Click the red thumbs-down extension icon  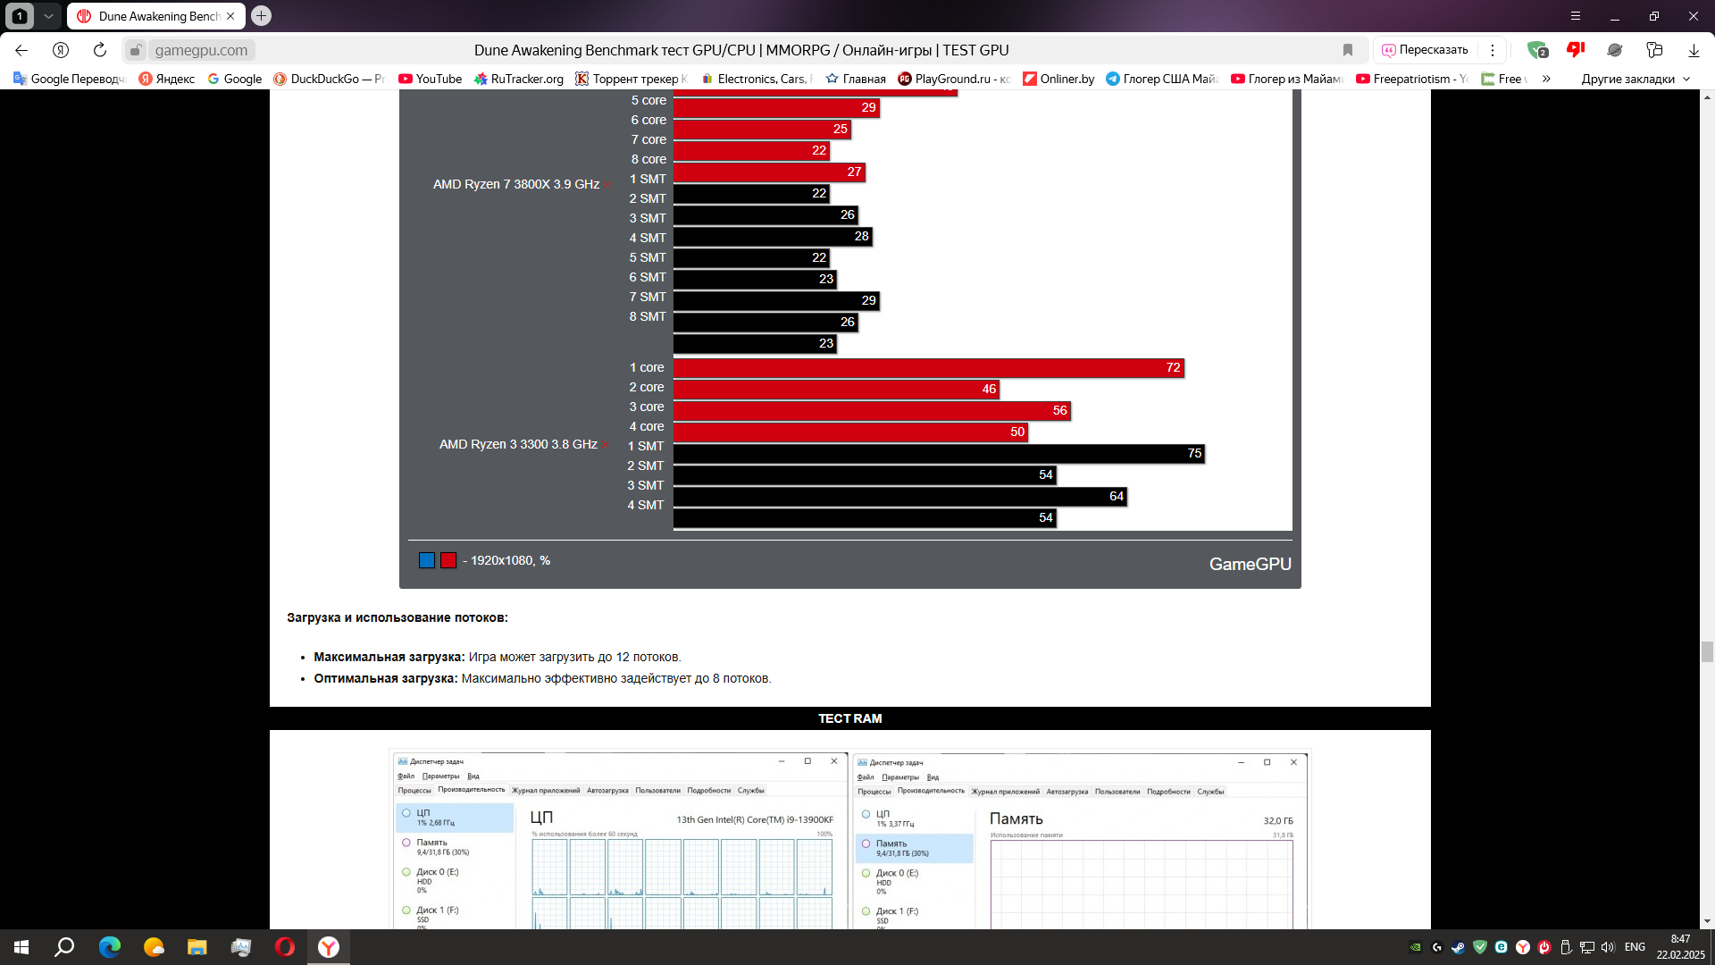pyautogui.click(x=1576, y=50)
